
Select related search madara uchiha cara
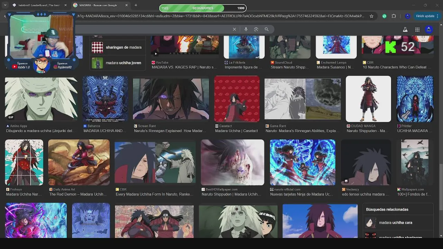(398, 223)
